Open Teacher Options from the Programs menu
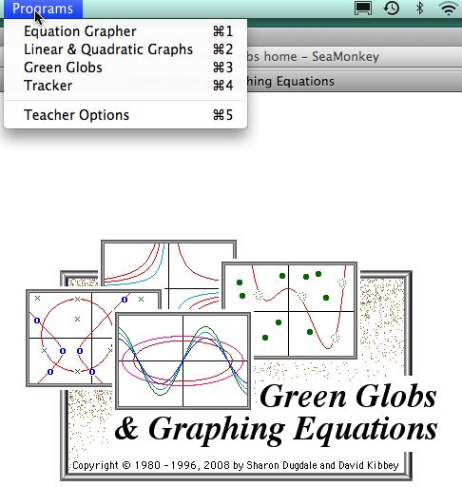This screenshot has width=462, height=487. point(125,115)
